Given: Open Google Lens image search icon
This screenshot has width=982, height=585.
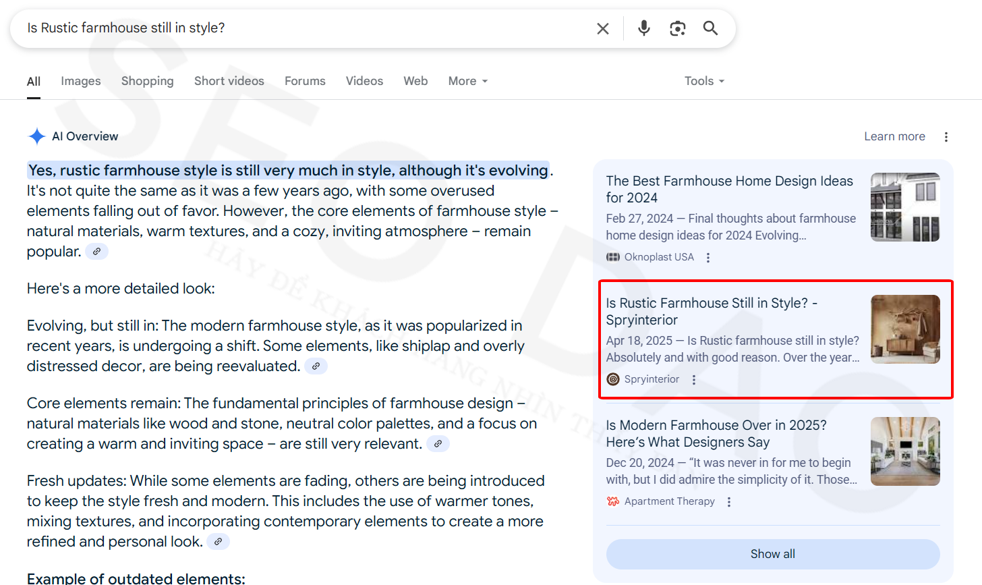Looking at the screenshot, I should click(x=677, y=28).
